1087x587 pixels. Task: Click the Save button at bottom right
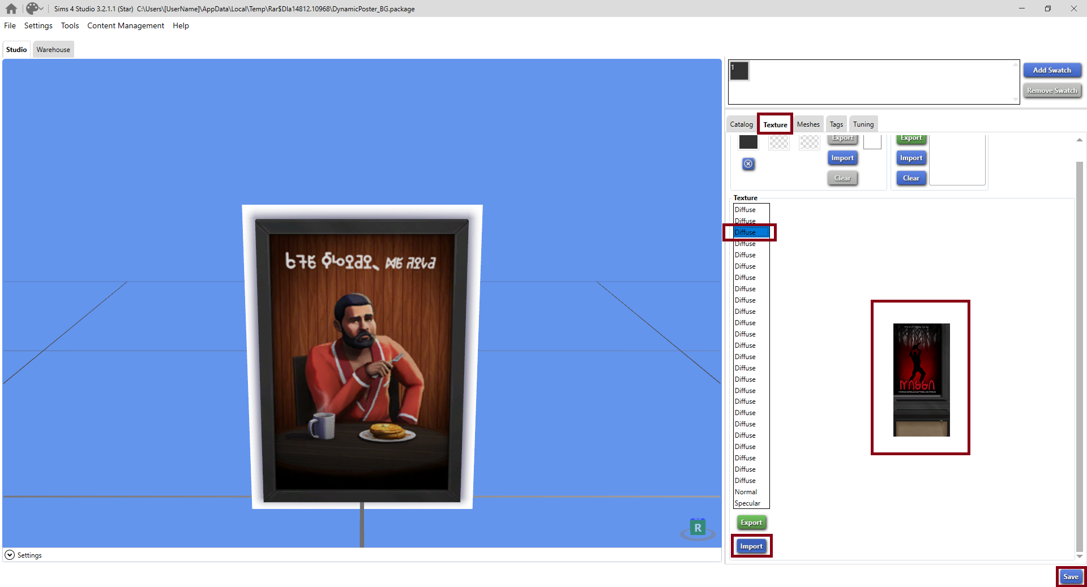(x=1071, y=577)
